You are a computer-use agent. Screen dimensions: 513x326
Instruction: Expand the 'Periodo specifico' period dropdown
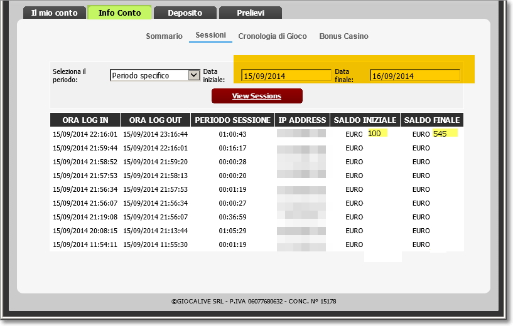pos(154,75)
